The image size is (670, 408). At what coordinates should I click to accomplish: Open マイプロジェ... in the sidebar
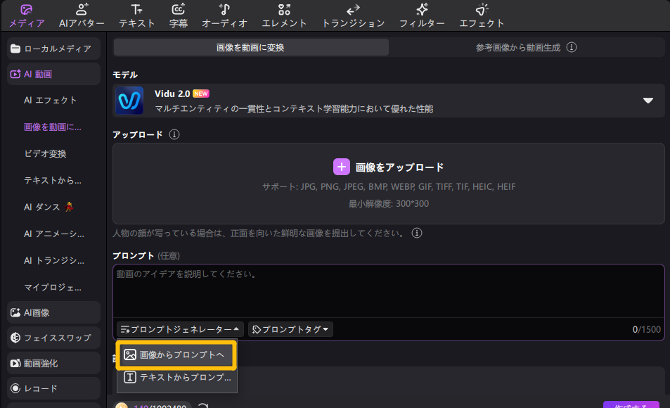point(53,288)
